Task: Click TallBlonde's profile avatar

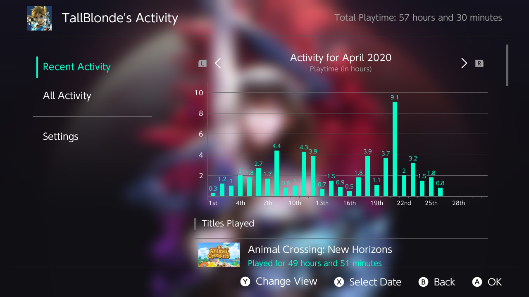Action: point(39,18)
